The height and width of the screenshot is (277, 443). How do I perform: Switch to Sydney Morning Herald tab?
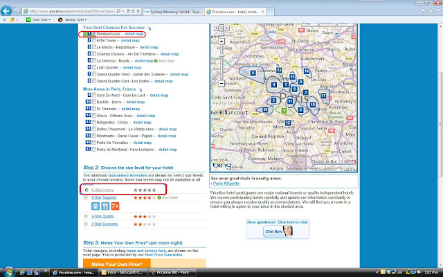(173, 12)
